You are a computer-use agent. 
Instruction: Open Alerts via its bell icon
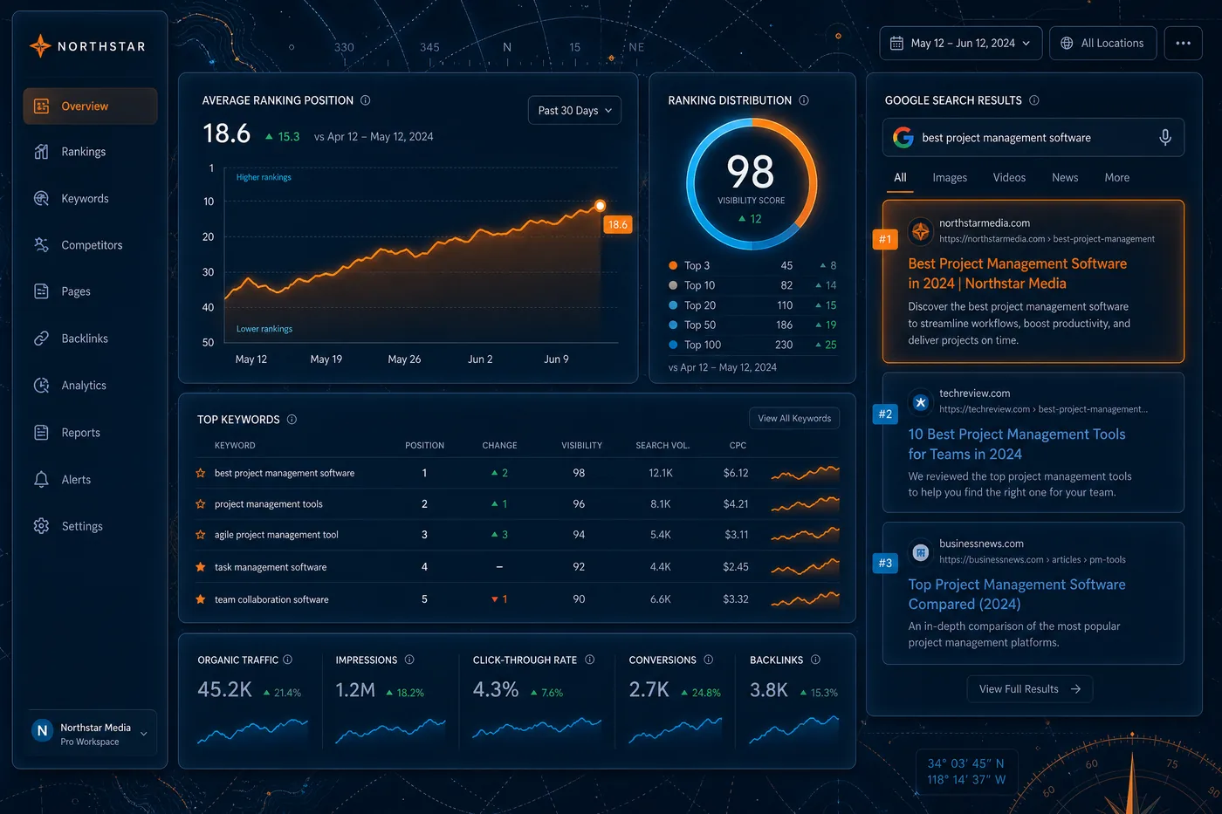pyautogui.click(x=41, y=480)
